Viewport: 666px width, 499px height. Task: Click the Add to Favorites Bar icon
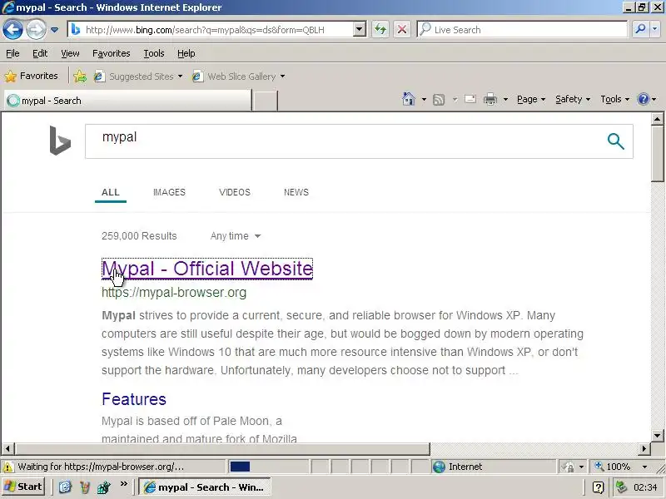point(79,77)
